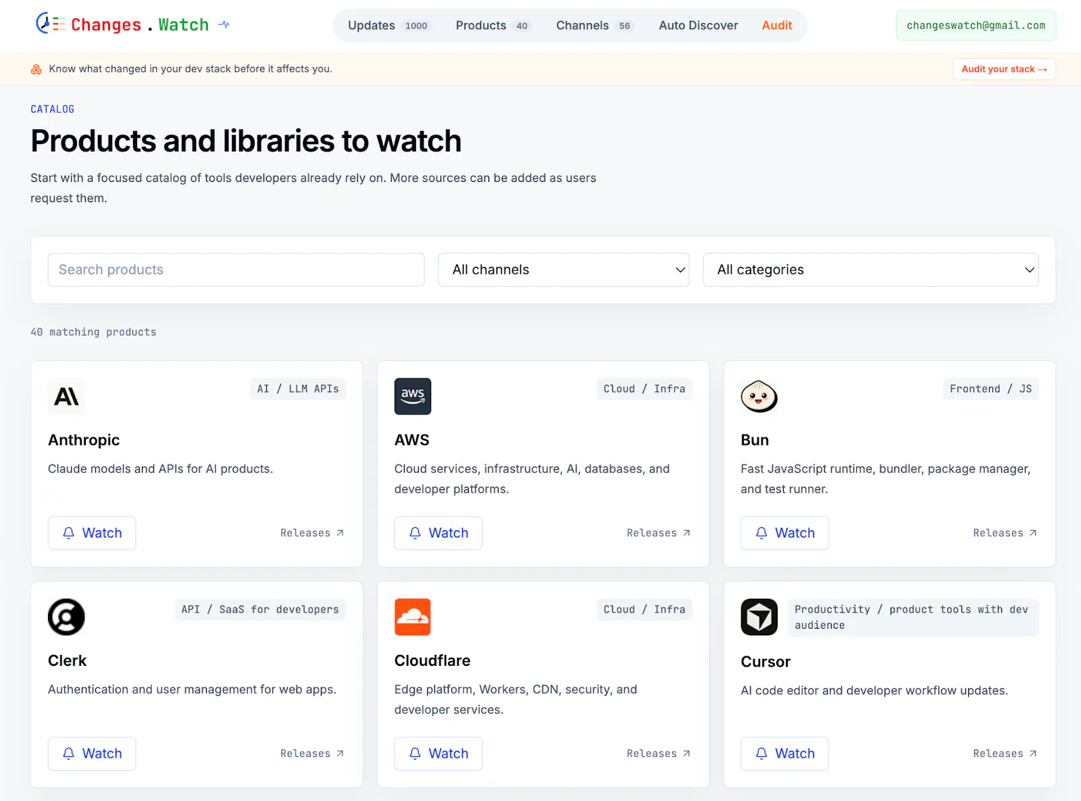Click the Cursor logo icon
This screenshot has height=801, width=1081.
tap(759, 616)
